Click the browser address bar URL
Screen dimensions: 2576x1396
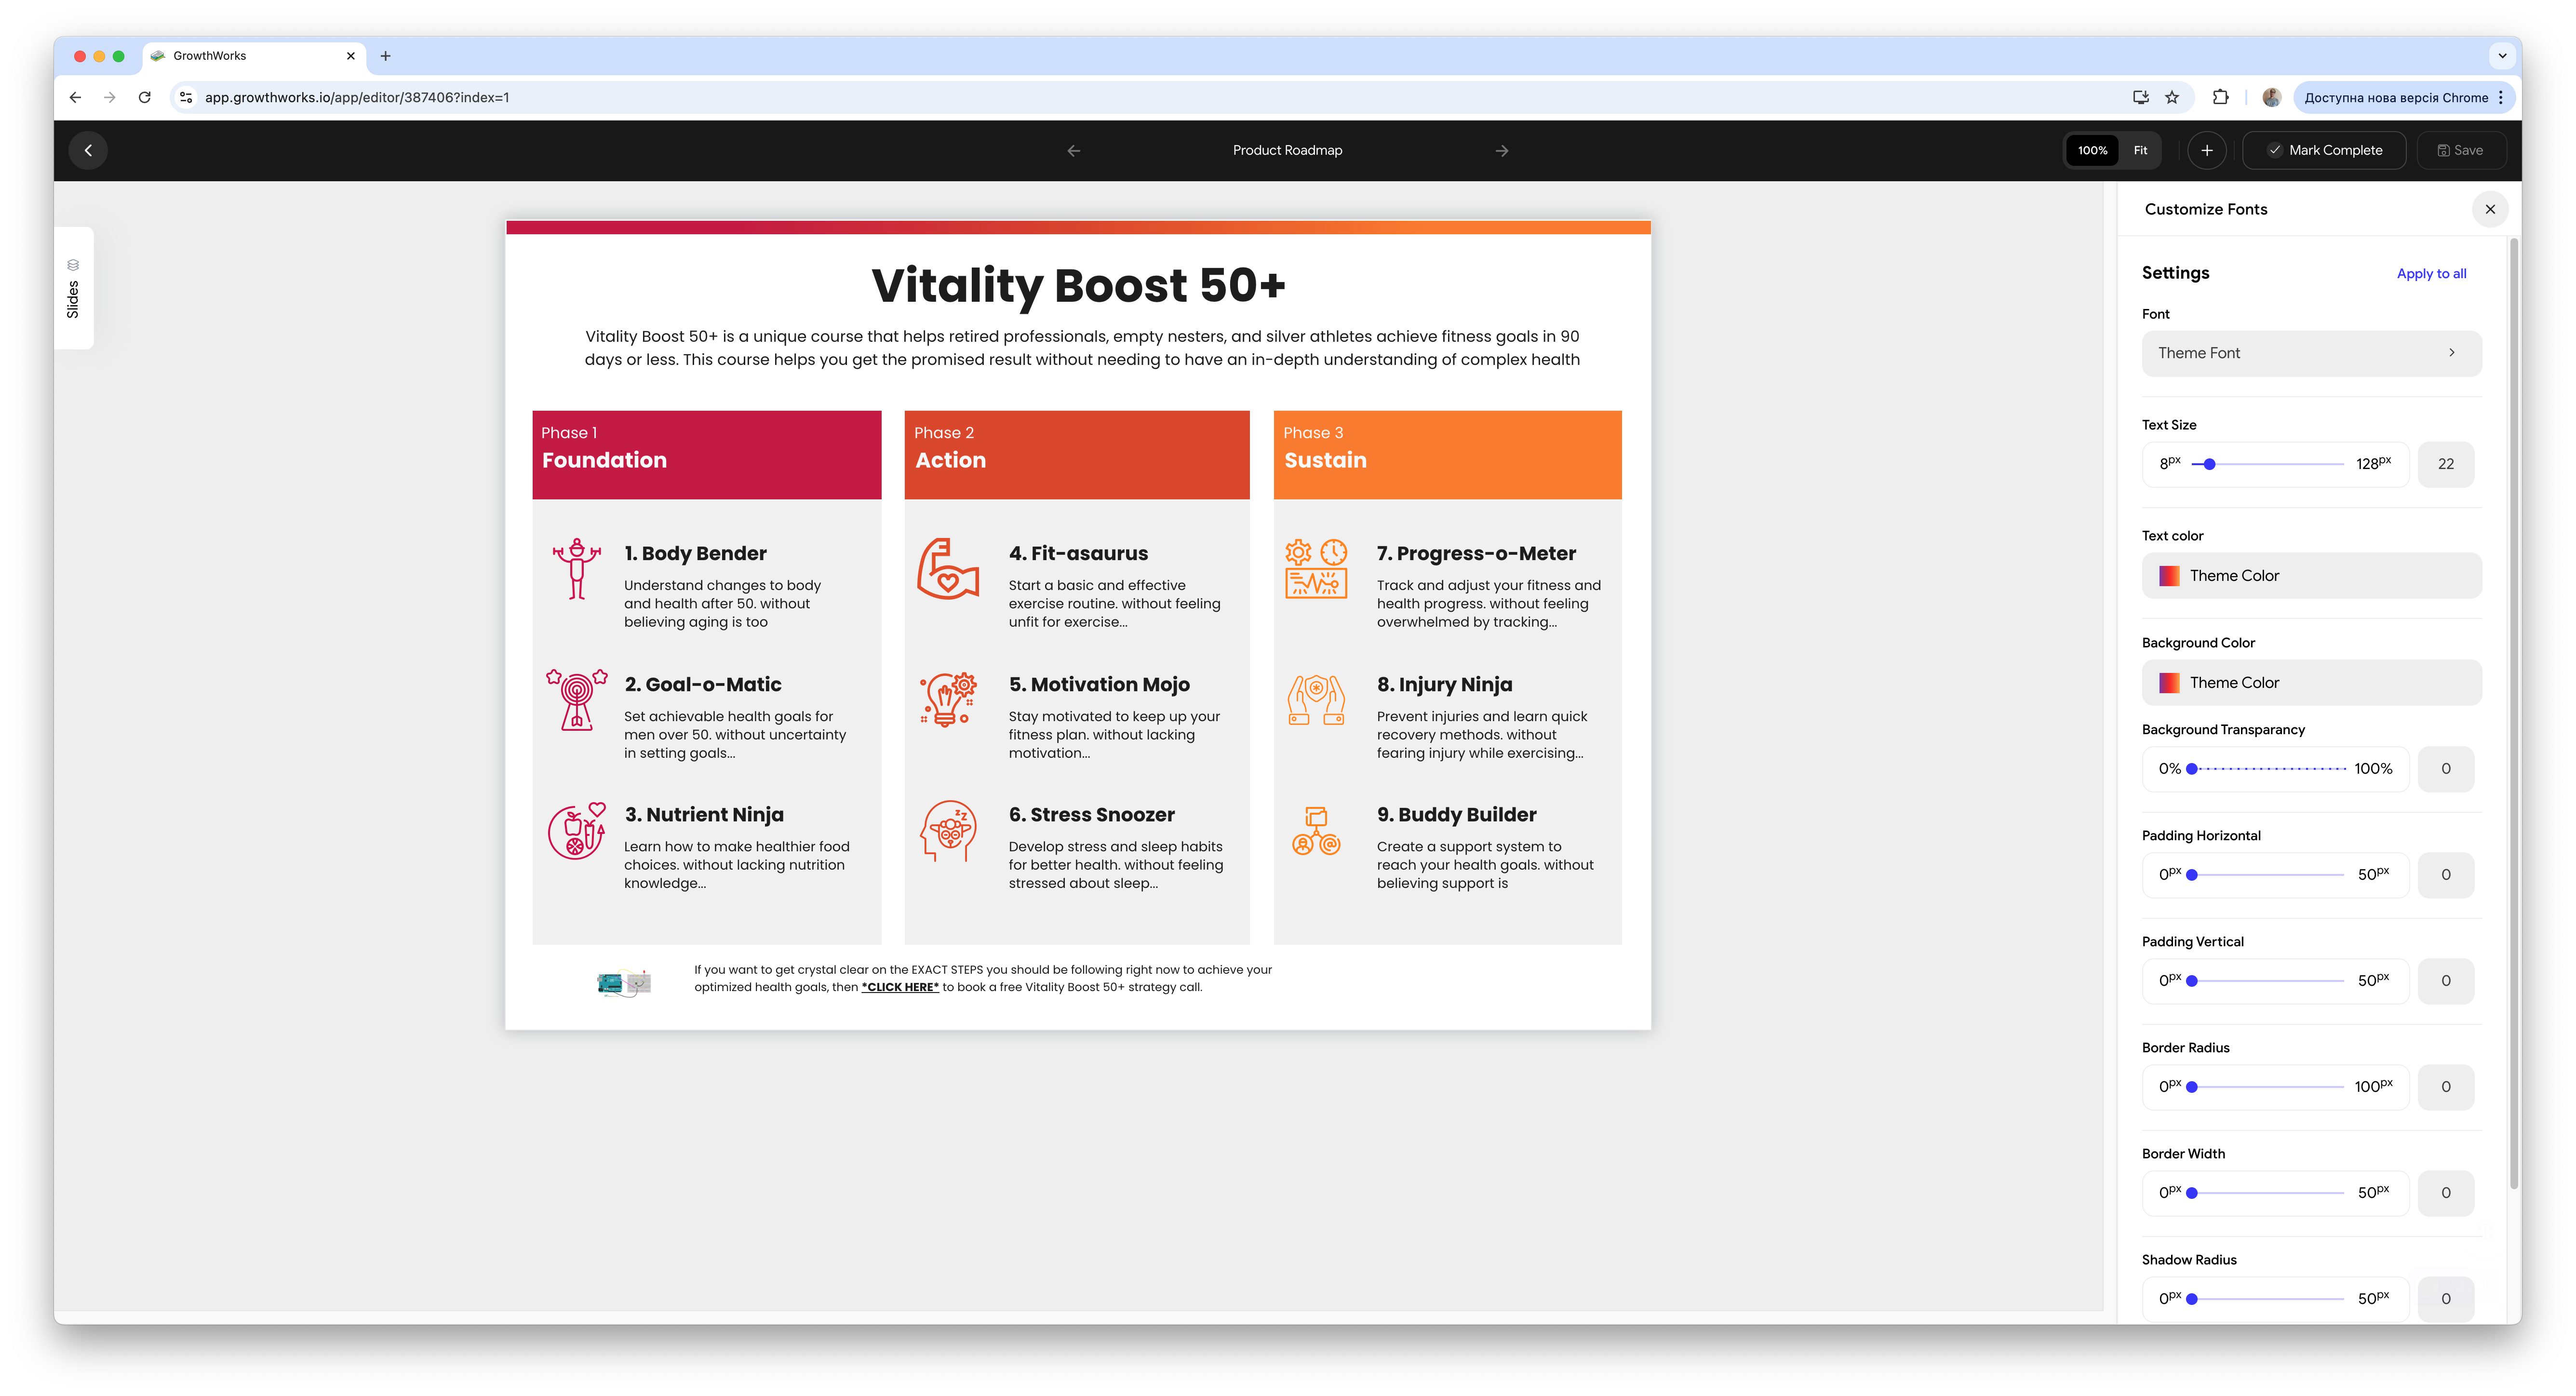point(357,97)
